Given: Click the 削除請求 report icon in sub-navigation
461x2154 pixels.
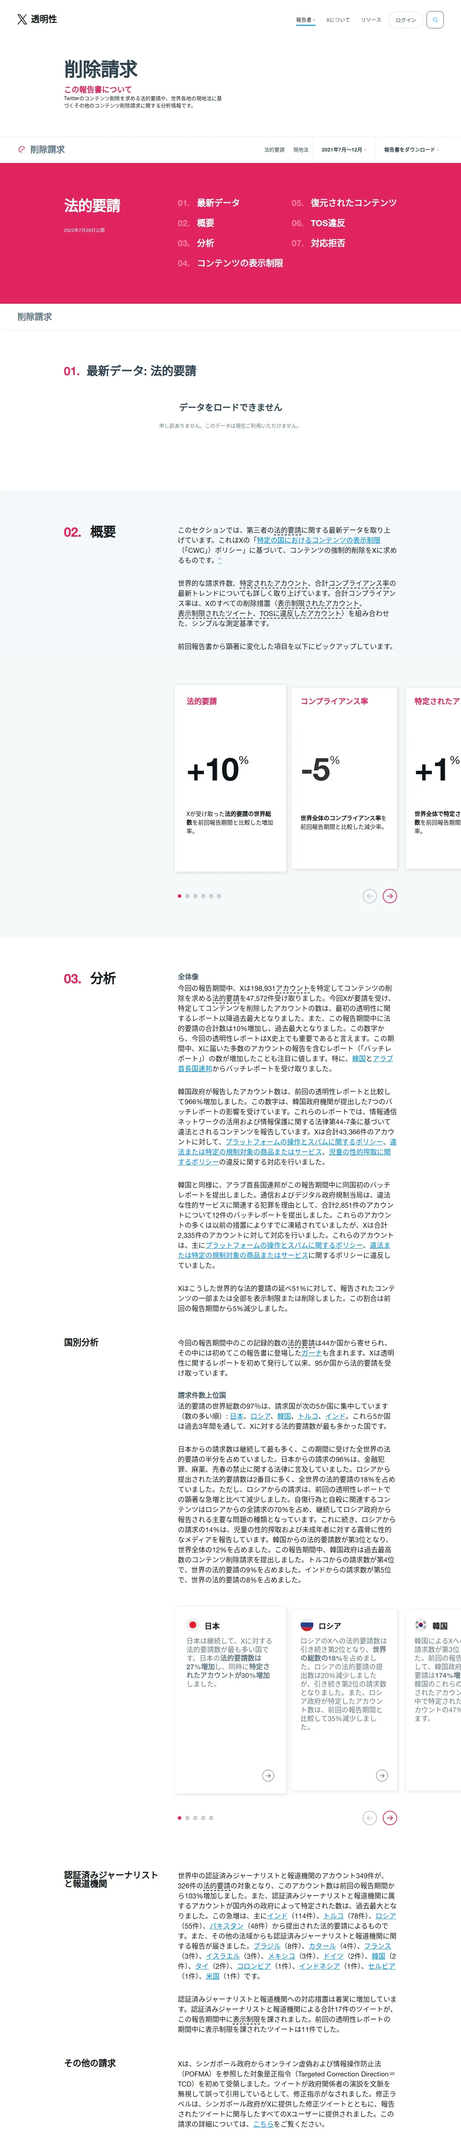Looking at the screenshot, I should (22, 150).
